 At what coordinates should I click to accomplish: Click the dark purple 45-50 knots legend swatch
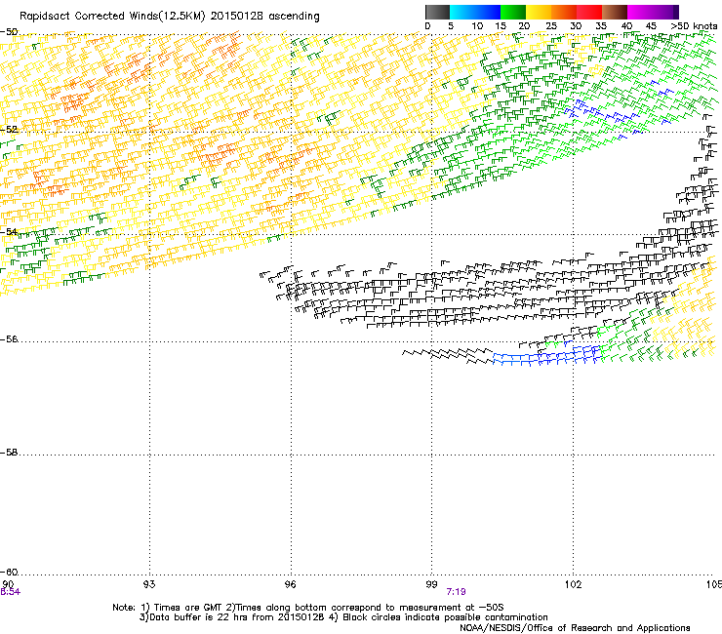665,12
